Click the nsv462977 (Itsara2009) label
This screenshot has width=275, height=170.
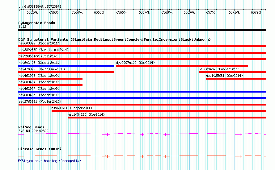click(39, 89)
